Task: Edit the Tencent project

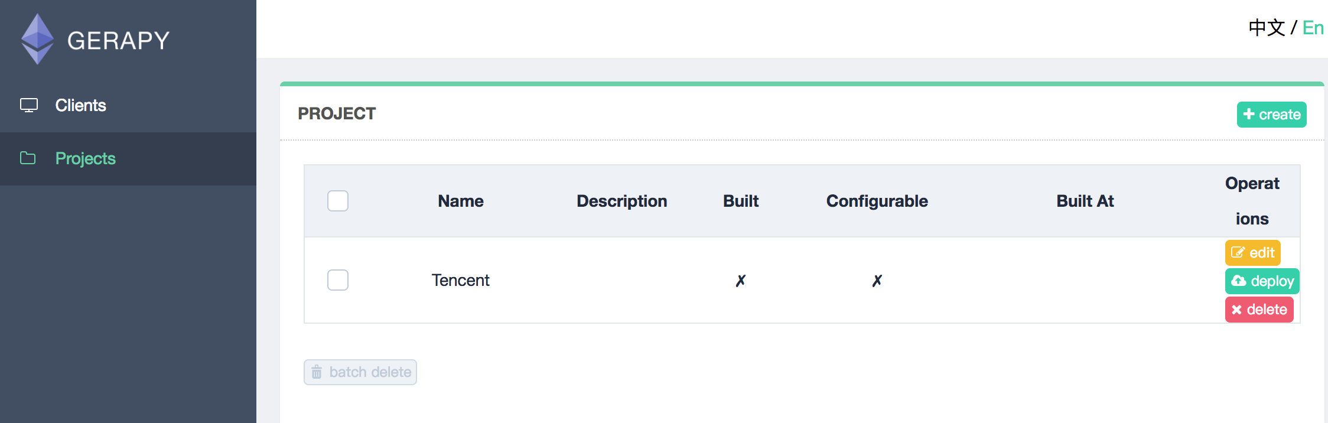Action: click(x=1252, y=253)
